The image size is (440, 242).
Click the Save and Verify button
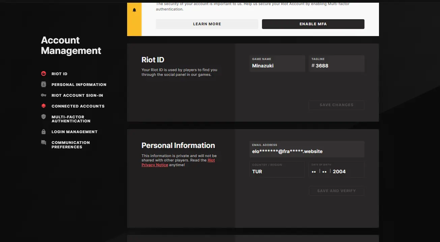[336, 191]
